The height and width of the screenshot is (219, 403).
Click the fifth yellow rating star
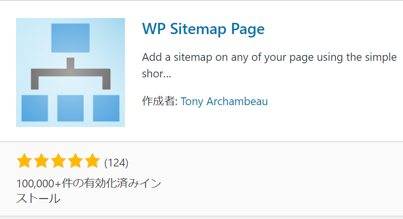(92, 161)
